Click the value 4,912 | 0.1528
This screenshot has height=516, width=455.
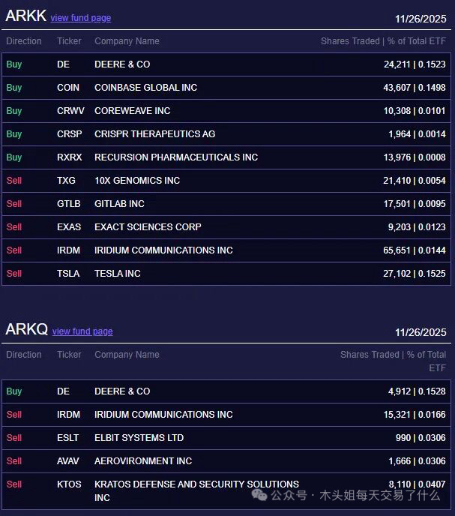point(417,391)
